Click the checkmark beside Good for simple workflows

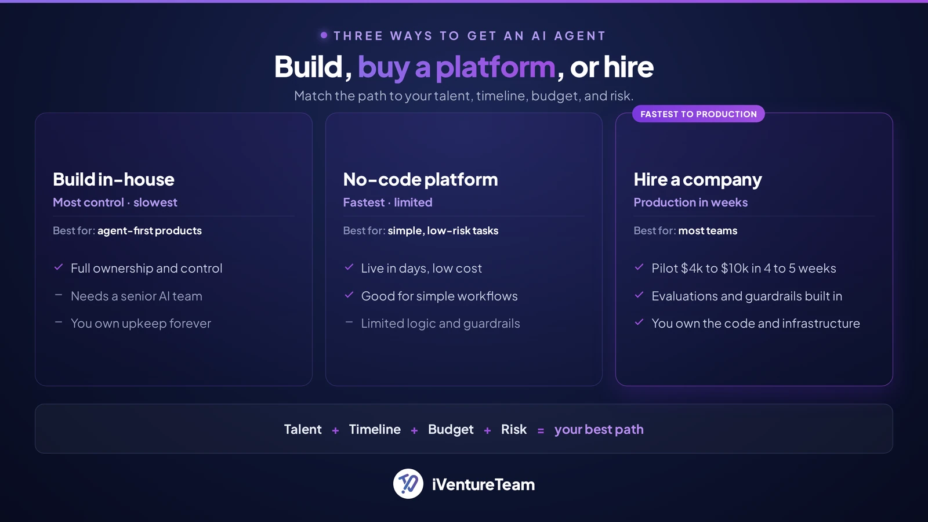tap(349, 295)
